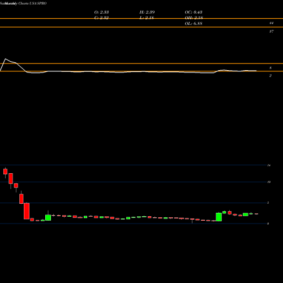The image size is (283, 283).
Task: Click the close value "C: 2.32"
Action: click(101, 18)
